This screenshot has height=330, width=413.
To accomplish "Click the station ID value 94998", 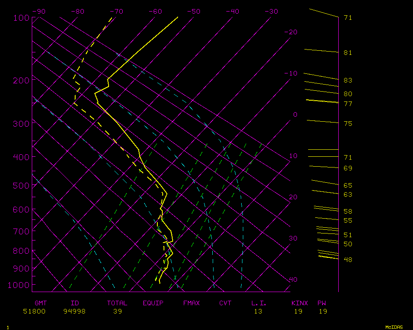I will (x=74, y=311).
